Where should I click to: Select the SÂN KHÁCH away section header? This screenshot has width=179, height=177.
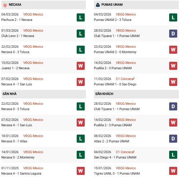click(x=104, y=94)
